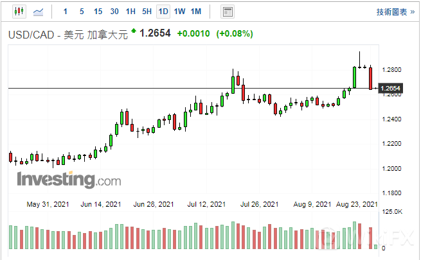The width and height of the screenshot is (421, 260).
Task: Click the 1.2654 current price label on axis
Action: (391, 88)
